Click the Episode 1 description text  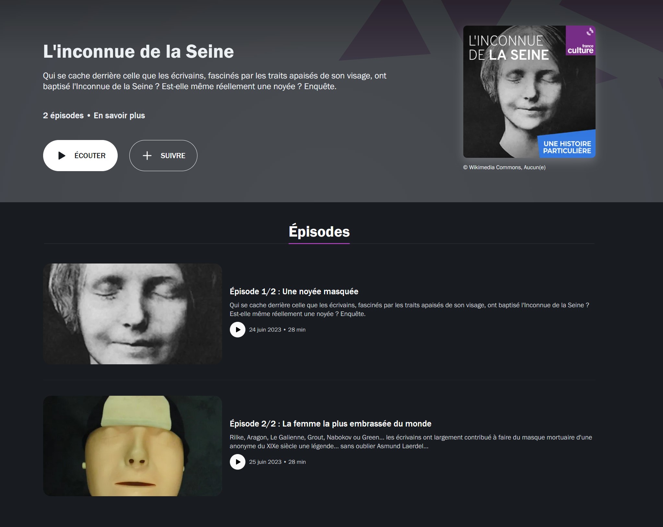coord(409,310)
